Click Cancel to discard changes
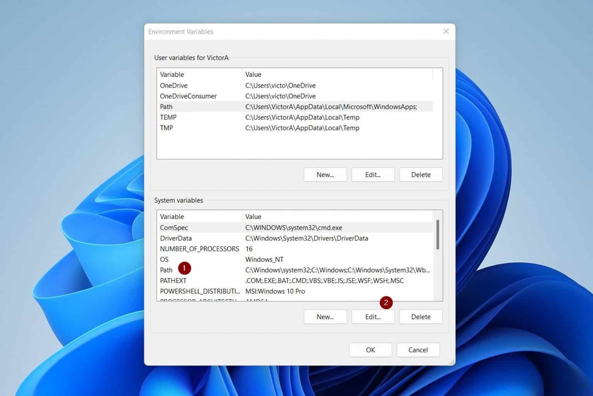The width and height of the screenshot is (593, 396). tap(418, 350)
